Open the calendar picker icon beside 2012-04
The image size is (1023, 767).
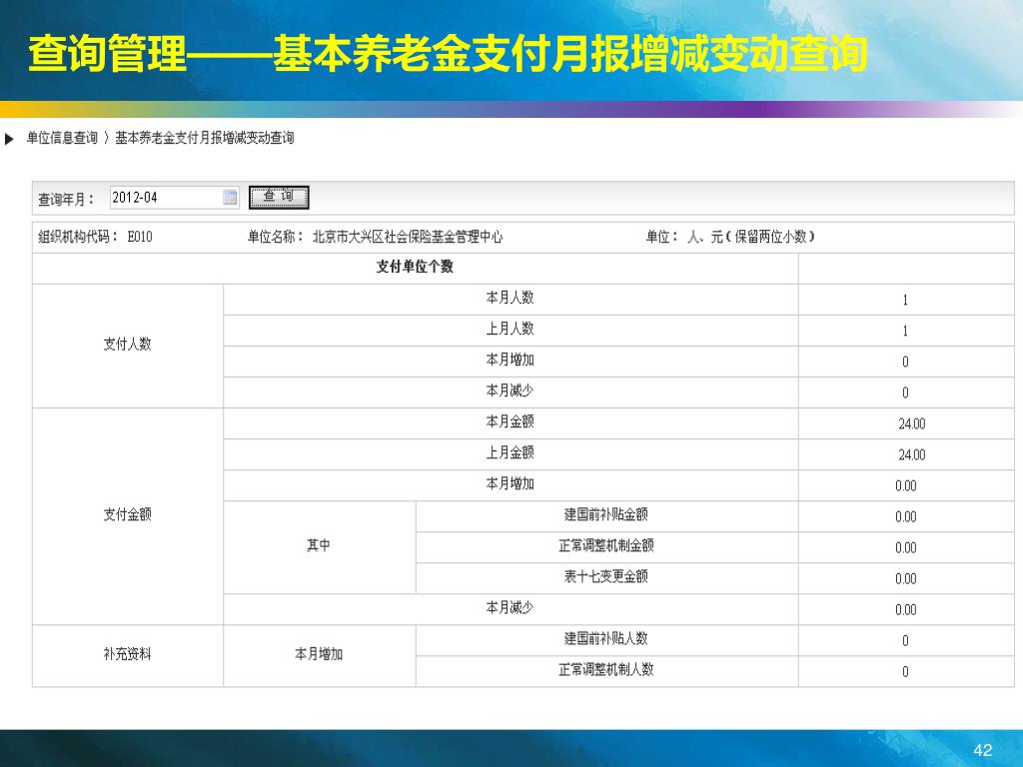pos(230,197)
